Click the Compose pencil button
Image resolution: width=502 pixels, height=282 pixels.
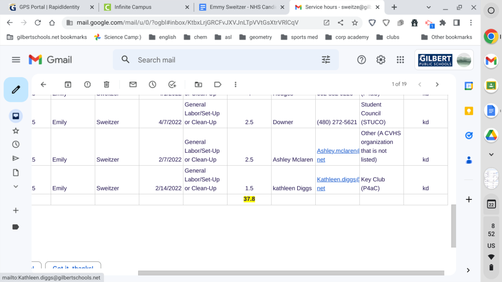pyautogui.click(x=16, y=90)
